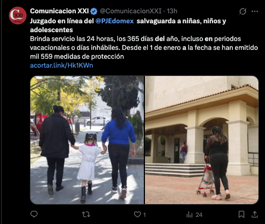The image size is (265, 224).
Task: Like the post with the heart icon
Action: [x=137, y=215]
